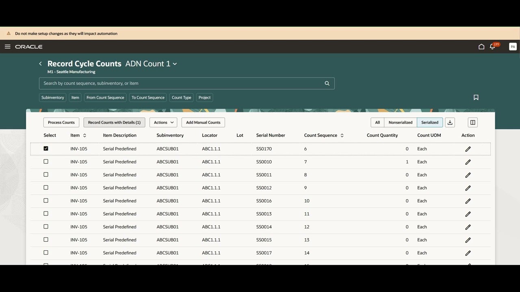Open the Subinventory filter chip
The height and width of the screenshot is (292, 520).
click(53, 97)
